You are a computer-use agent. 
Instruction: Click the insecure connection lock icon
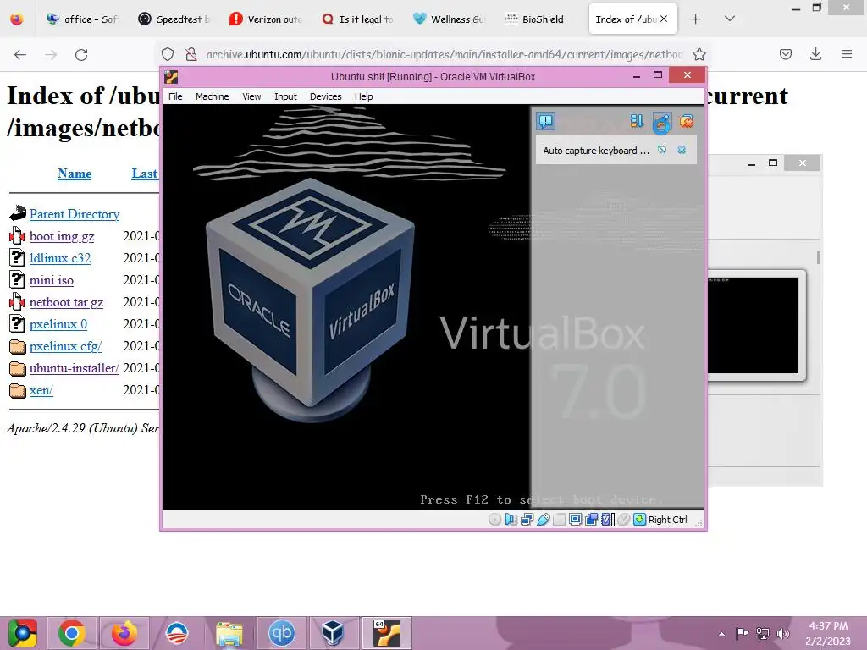click(x=191, y=54)
